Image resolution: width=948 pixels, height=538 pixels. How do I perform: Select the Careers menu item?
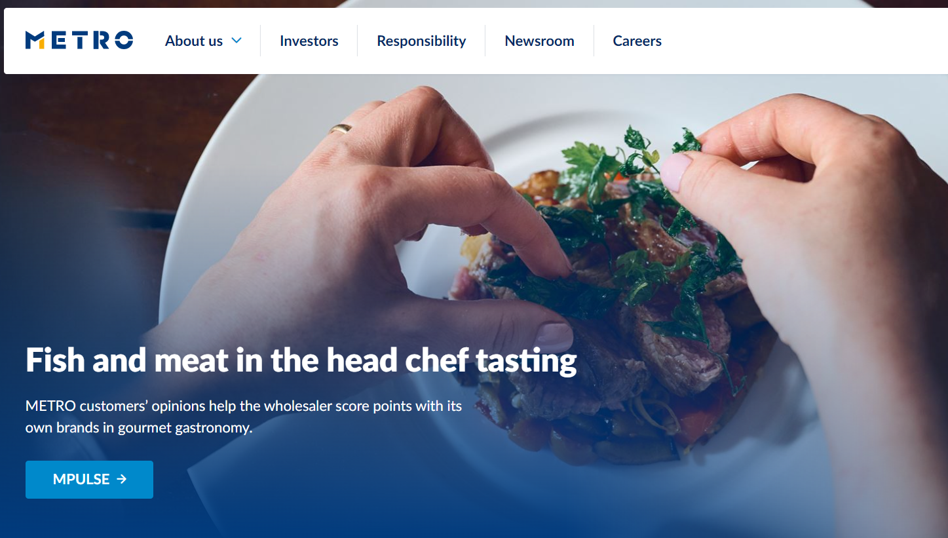[637, 41]
